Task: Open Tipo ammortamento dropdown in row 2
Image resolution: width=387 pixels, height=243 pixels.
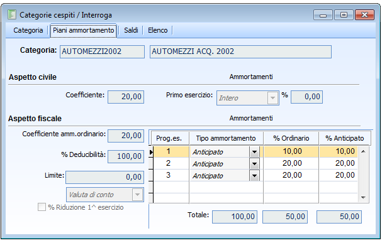Action: [x=254, y=164]
